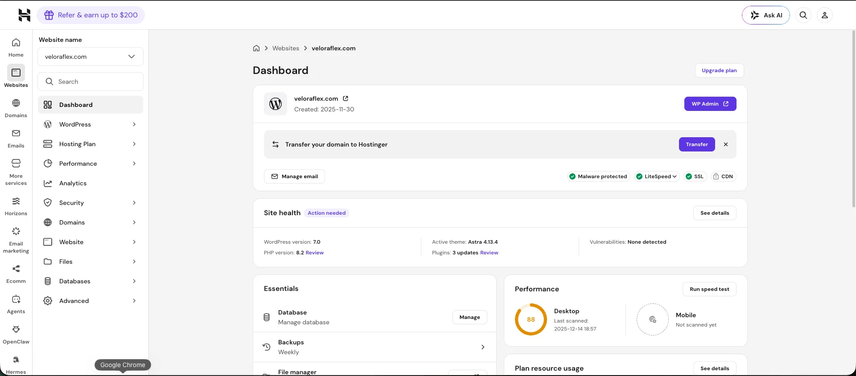Viewport: 856px width, 376px height.
Task: Click See details in Site health
Action: [715, 213]
